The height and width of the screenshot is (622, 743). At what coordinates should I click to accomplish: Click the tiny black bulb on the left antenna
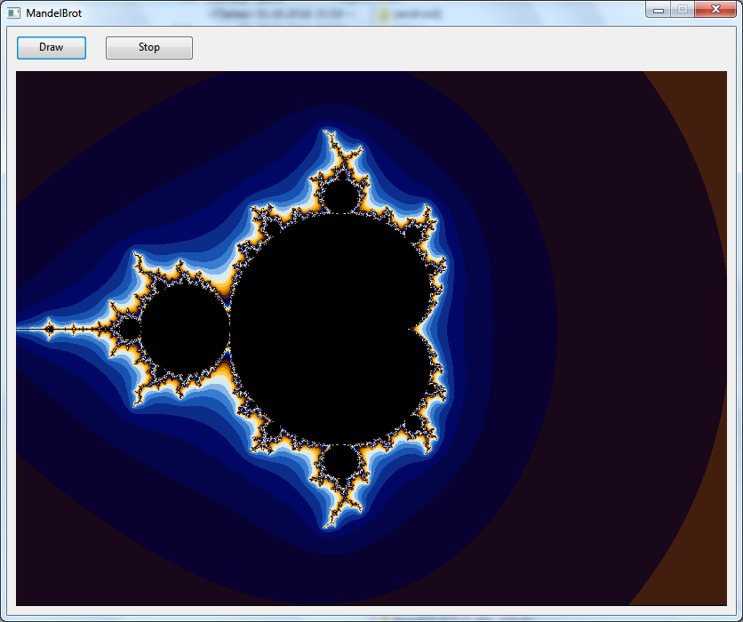[130, 329]
